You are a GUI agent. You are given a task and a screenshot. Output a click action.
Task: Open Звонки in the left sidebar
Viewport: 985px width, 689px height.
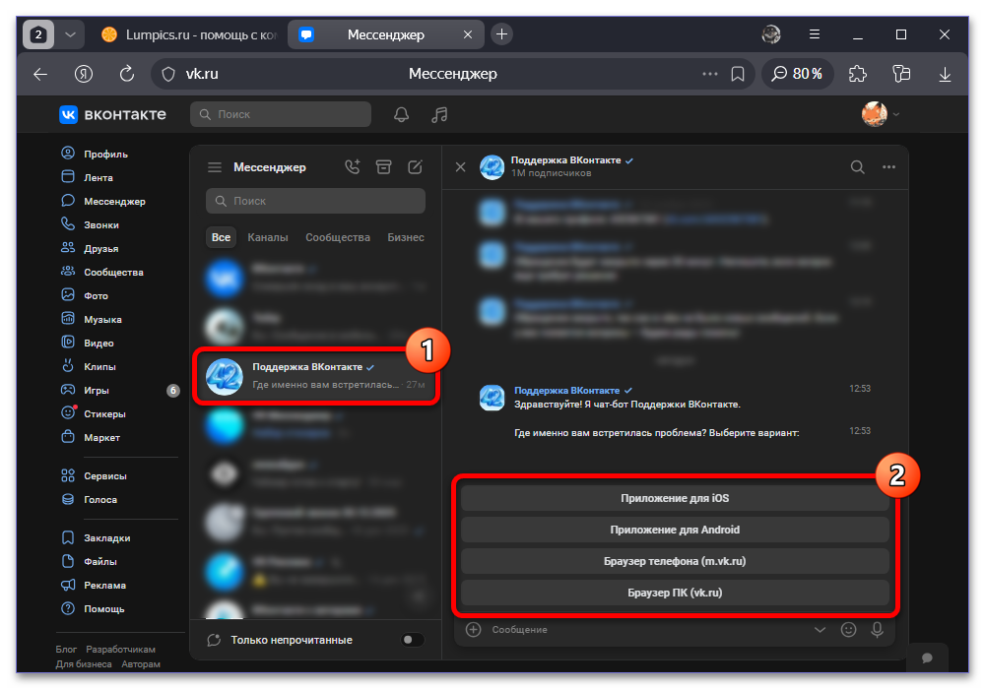(x=101, y=224)
